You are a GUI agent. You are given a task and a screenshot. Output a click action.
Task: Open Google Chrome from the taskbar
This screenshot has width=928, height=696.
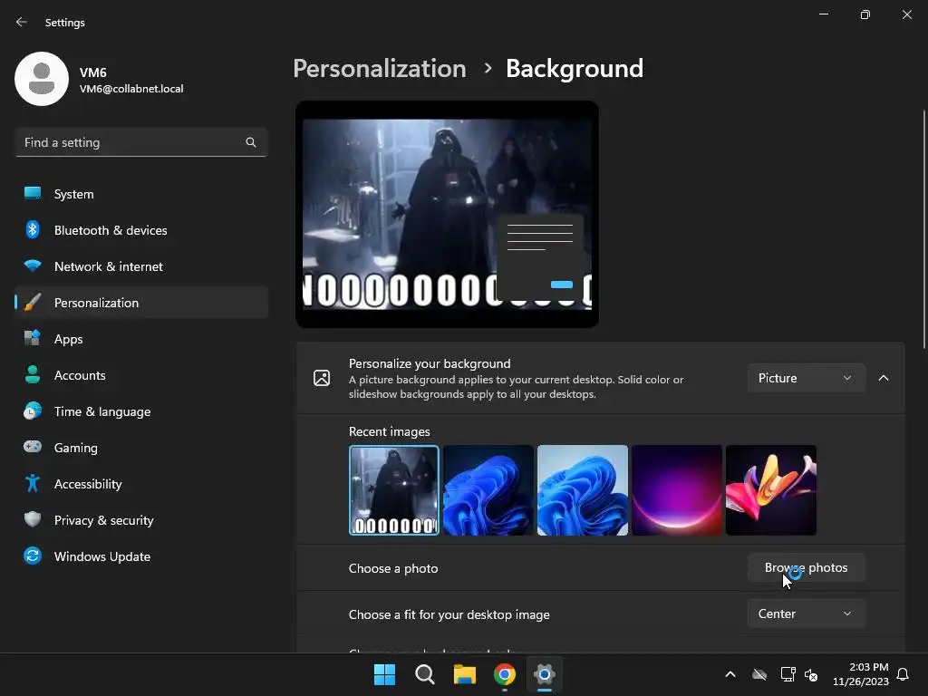(x=504, y=674)
